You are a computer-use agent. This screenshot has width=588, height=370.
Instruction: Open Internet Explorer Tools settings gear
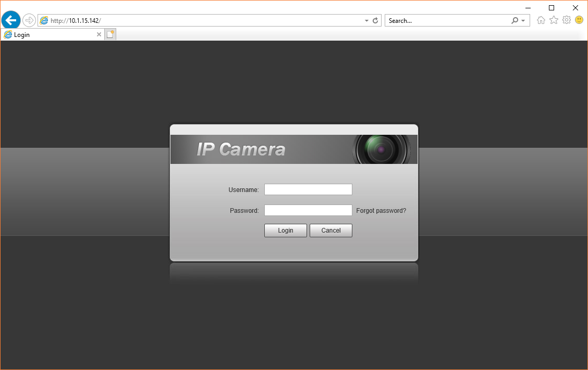click(x=567, y=20)
